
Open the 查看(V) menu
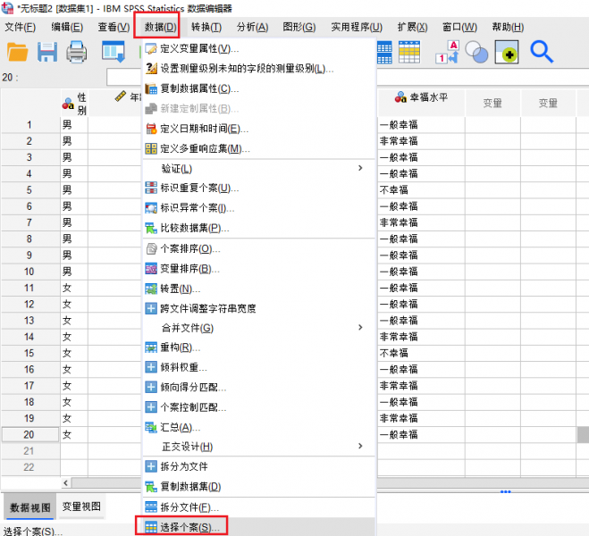[114, 27]
